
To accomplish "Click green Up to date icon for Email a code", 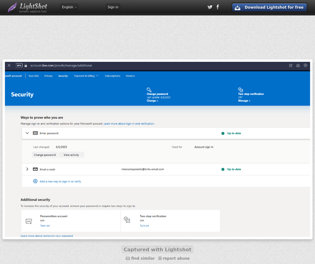I will point(223,169).
